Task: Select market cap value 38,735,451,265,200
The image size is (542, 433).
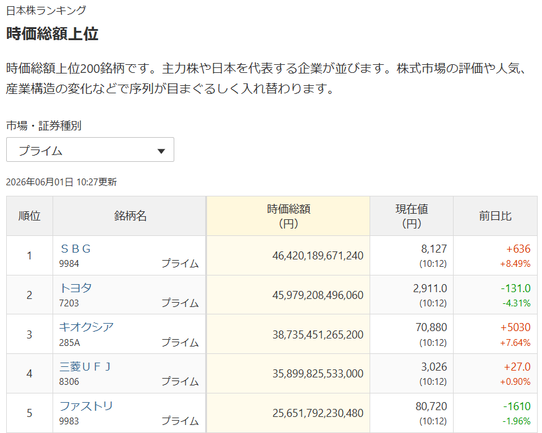Action: [318, 335]
